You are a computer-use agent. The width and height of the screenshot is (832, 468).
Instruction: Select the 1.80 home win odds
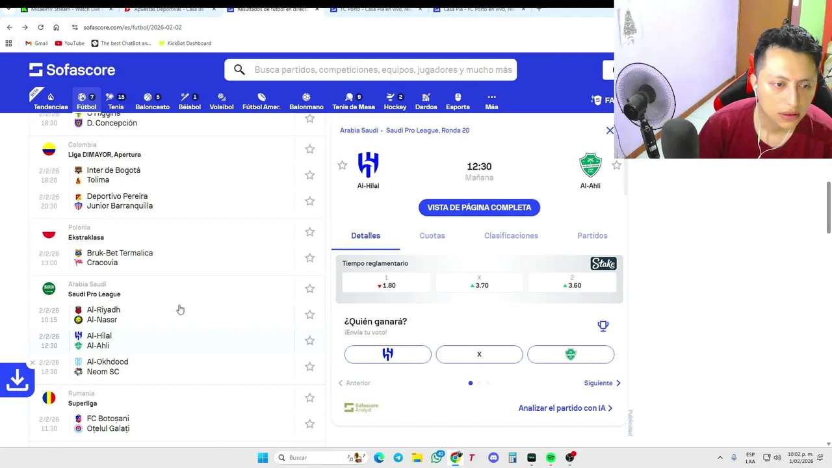(386, 282)
